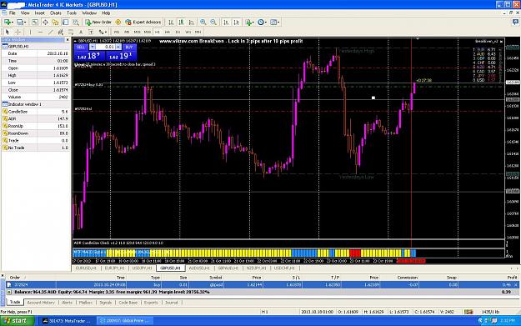Open the Profiles toolbar icon
The width and height of the screenshot is (521, 326).
click(x=22, y=23)
